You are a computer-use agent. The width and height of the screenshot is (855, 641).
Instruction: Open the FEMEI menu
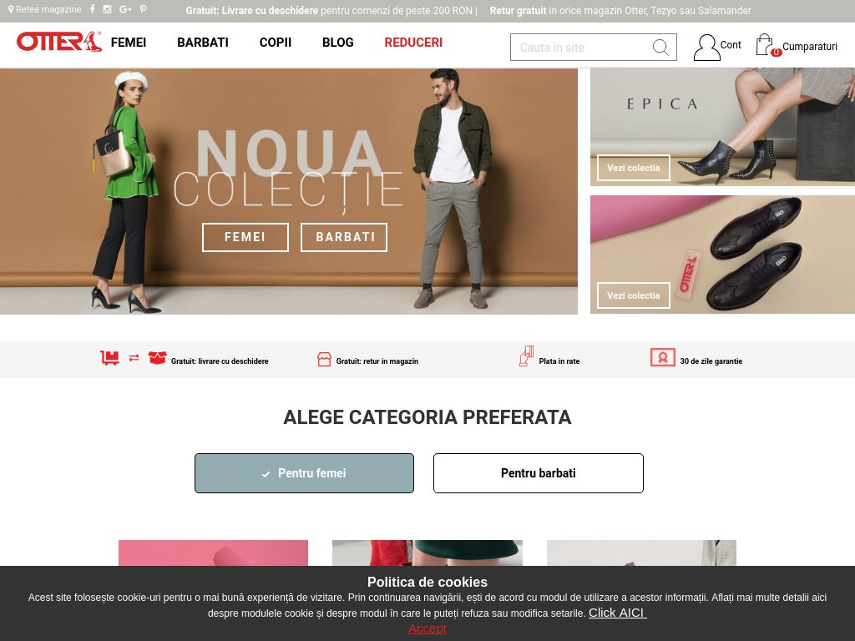(129, 43)
